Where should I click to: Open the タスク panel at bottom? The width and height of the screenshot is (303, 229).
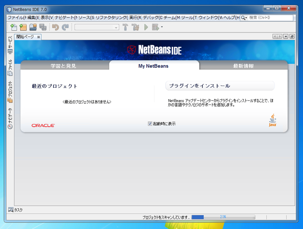pyautogui.click(x=15, y=210)
